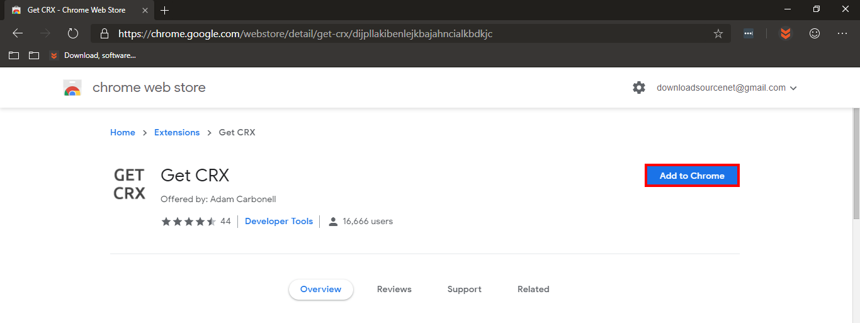Click the Add to Chrome button
860x323 pixels.
pyautogui.click(x=692, y=176)
